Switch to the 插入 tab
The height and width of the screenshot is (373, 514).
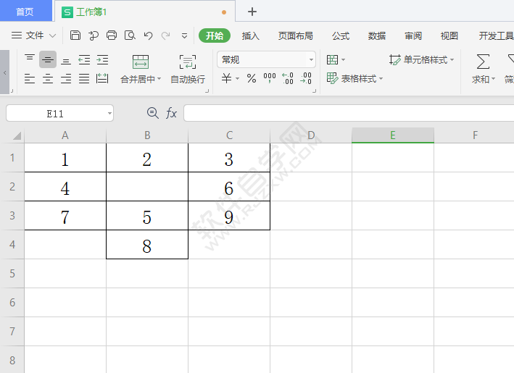250,35
